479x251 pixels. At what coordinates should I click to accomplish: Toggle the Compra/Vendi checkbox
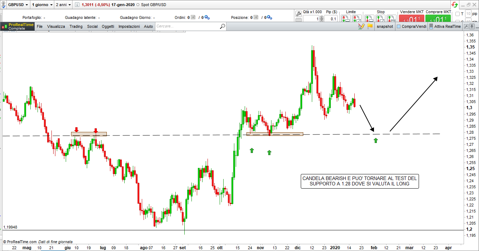[x=399, y=26]
